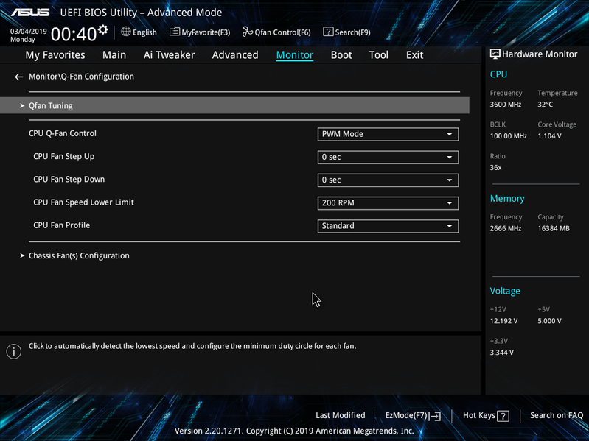
Task: Click the ASUS logo
Action: coord(30,13)
